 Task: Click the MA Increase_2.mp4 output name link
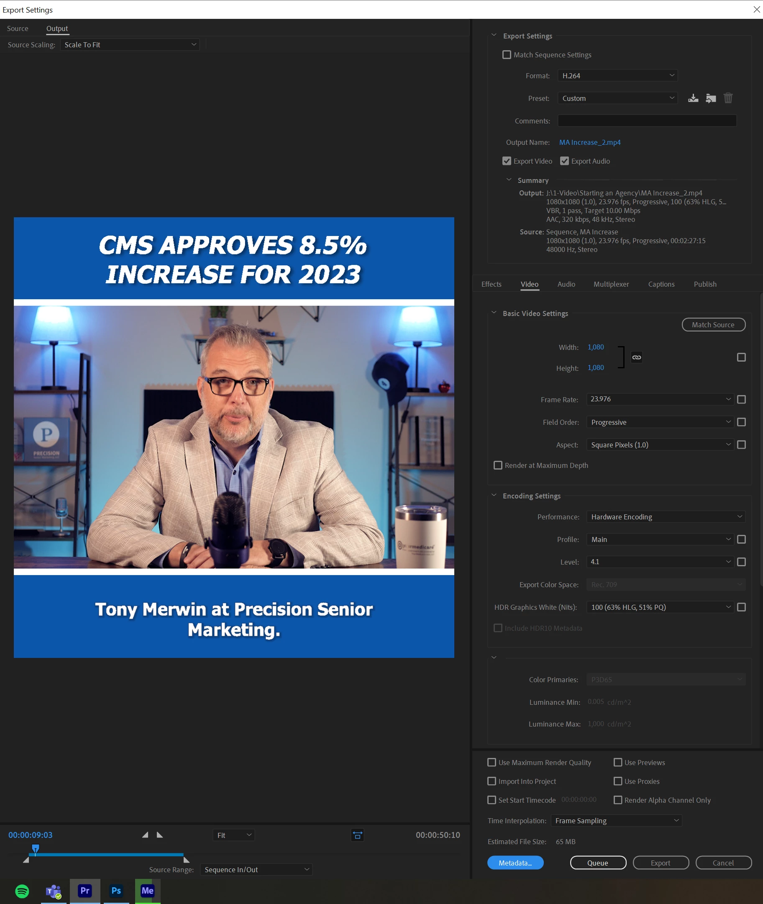589,142
